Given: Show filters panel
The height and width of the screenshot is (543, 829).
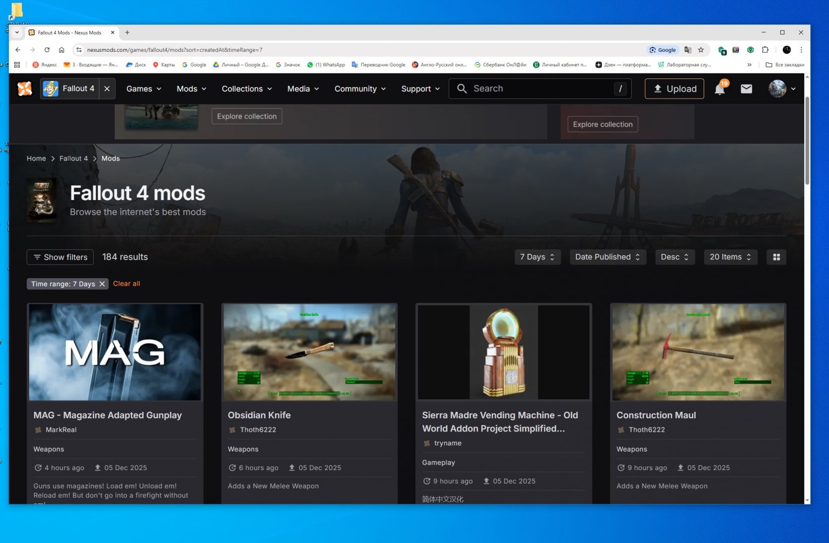Looking at the screenshot, I should [x=60, y=257].
